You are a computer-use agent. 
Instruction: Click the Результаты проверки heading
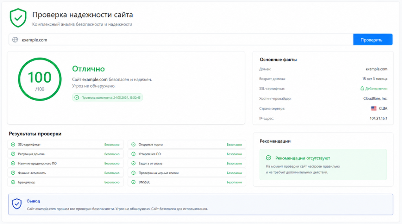coord(35,134)
